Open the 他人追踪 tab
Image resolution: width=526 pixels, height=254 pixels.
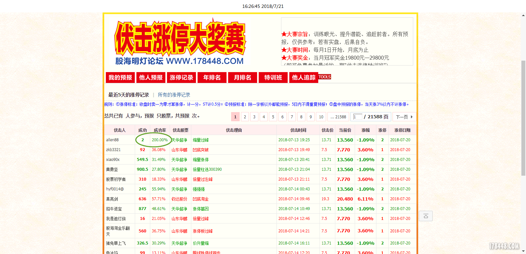(303, 78)
